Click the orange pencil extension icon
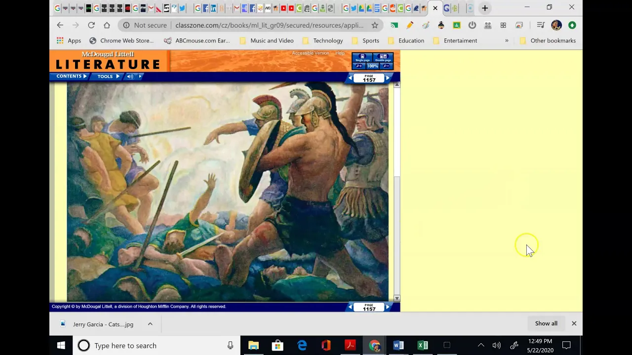Image resolution: width=632 pixels, height=355 pixels. coord(410,25)
